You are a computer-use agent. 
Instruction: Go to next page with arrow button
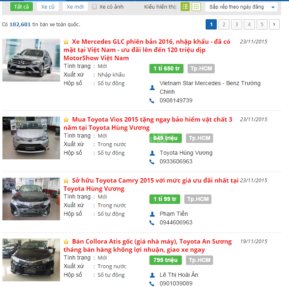(274, 24)
